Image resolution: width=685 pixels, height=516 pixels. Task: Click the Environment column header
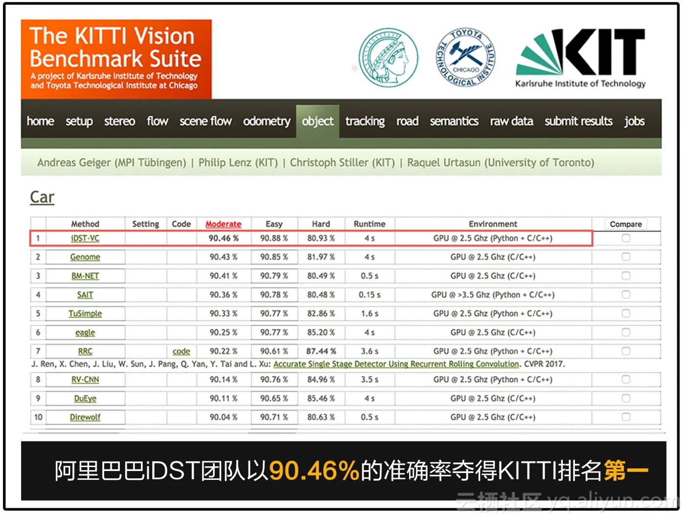(493, 224)
